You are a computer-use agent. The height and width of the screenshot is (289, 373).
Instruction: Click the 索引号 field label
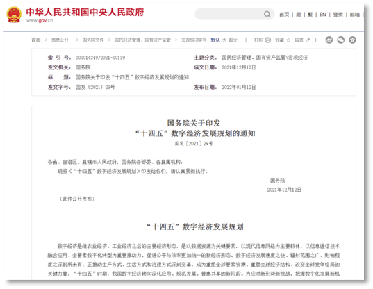59,58
